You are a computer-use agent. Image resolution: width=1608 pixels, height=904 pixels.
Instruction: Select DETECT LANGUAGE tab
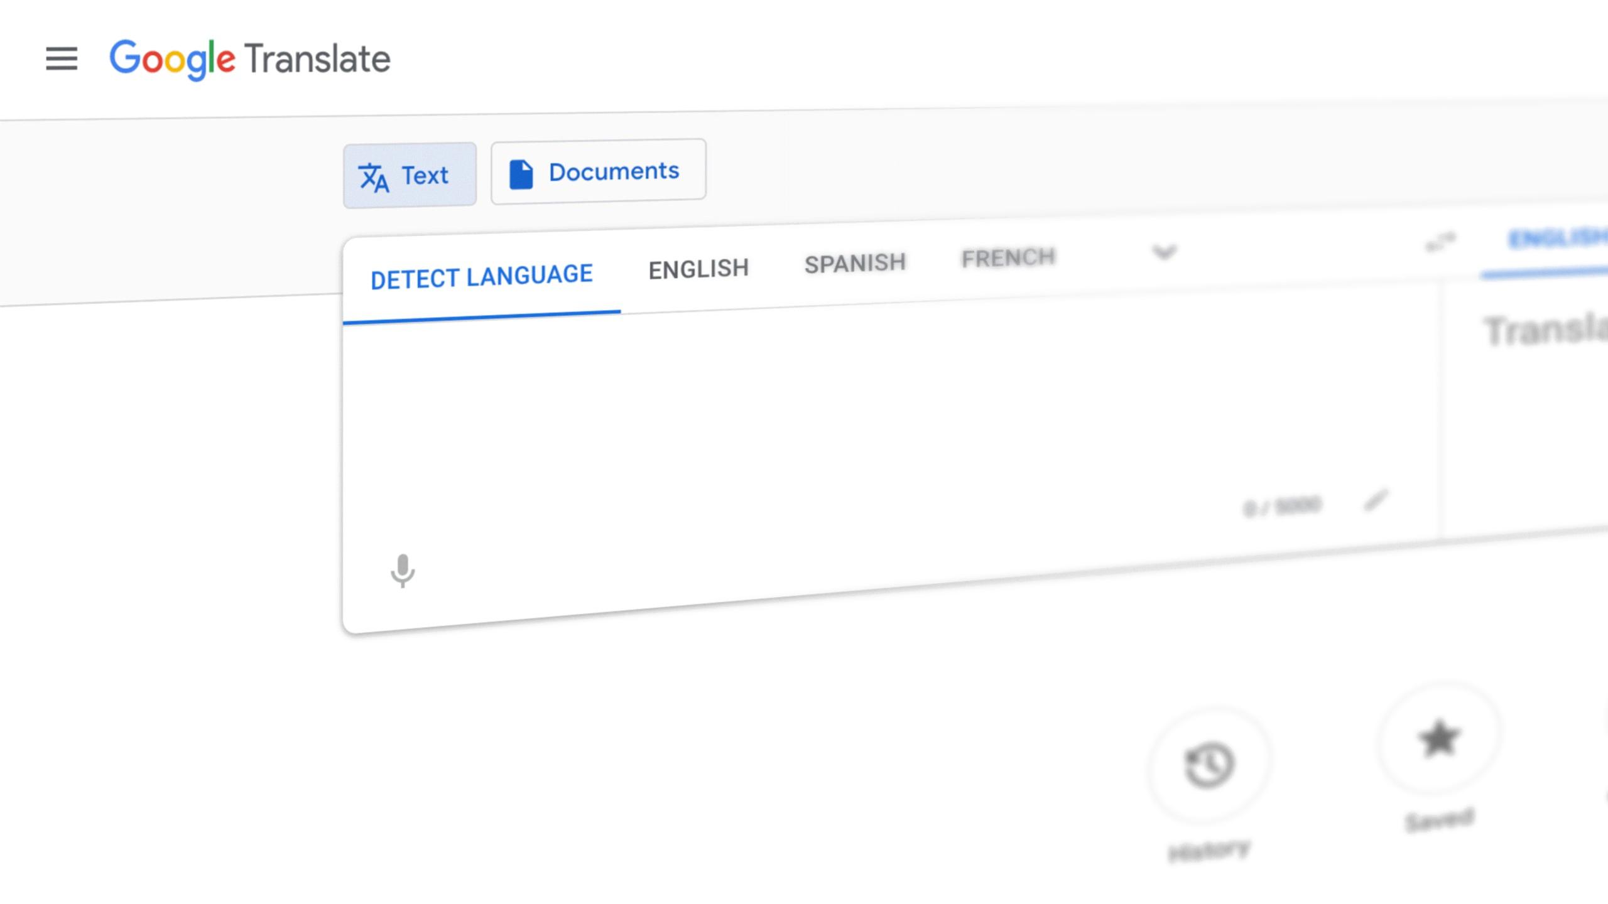(x=481, y=275)
